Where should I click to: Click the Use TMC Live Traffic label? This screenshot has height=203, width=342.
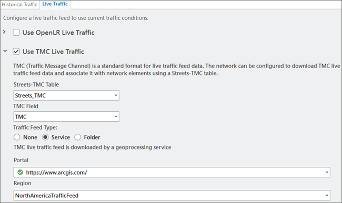click(54, 52)
